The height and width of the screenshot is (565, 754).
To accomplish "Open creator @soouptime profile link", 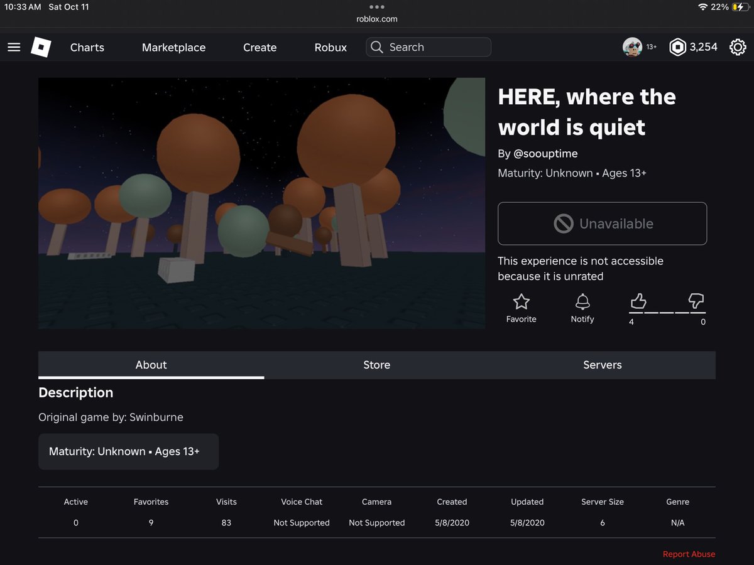I will pyautogui.click(x=545, y=154).
